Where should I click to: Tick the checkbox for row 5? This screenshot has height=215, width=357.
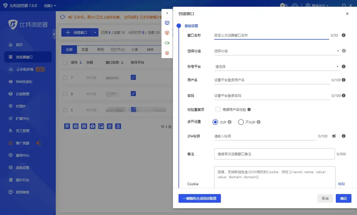coord(65,110)
